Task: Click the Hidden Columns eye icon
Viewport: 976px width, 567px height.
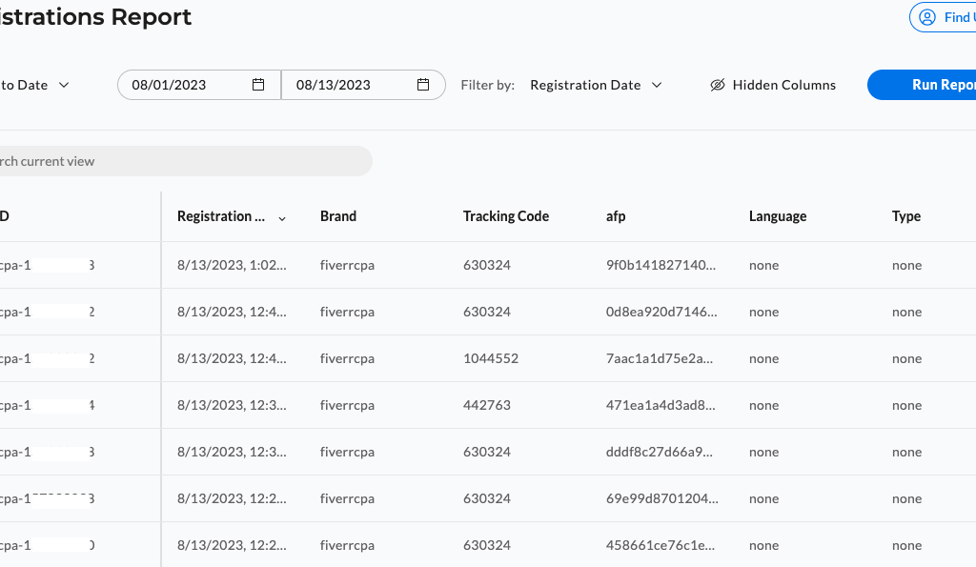Action: pos(718,85)
